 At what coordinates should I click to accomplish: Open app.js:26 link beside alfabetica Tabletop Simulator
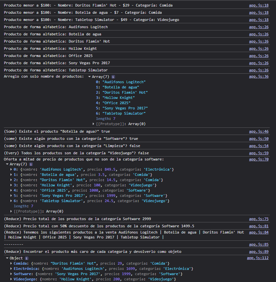pos(259,70)
